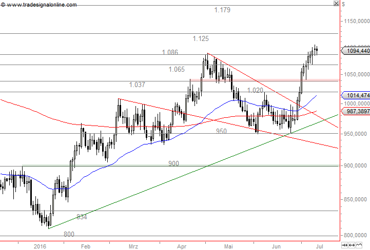Click the 1.020 level annotation
Screen dimensions: 370x250
point(255,90)
